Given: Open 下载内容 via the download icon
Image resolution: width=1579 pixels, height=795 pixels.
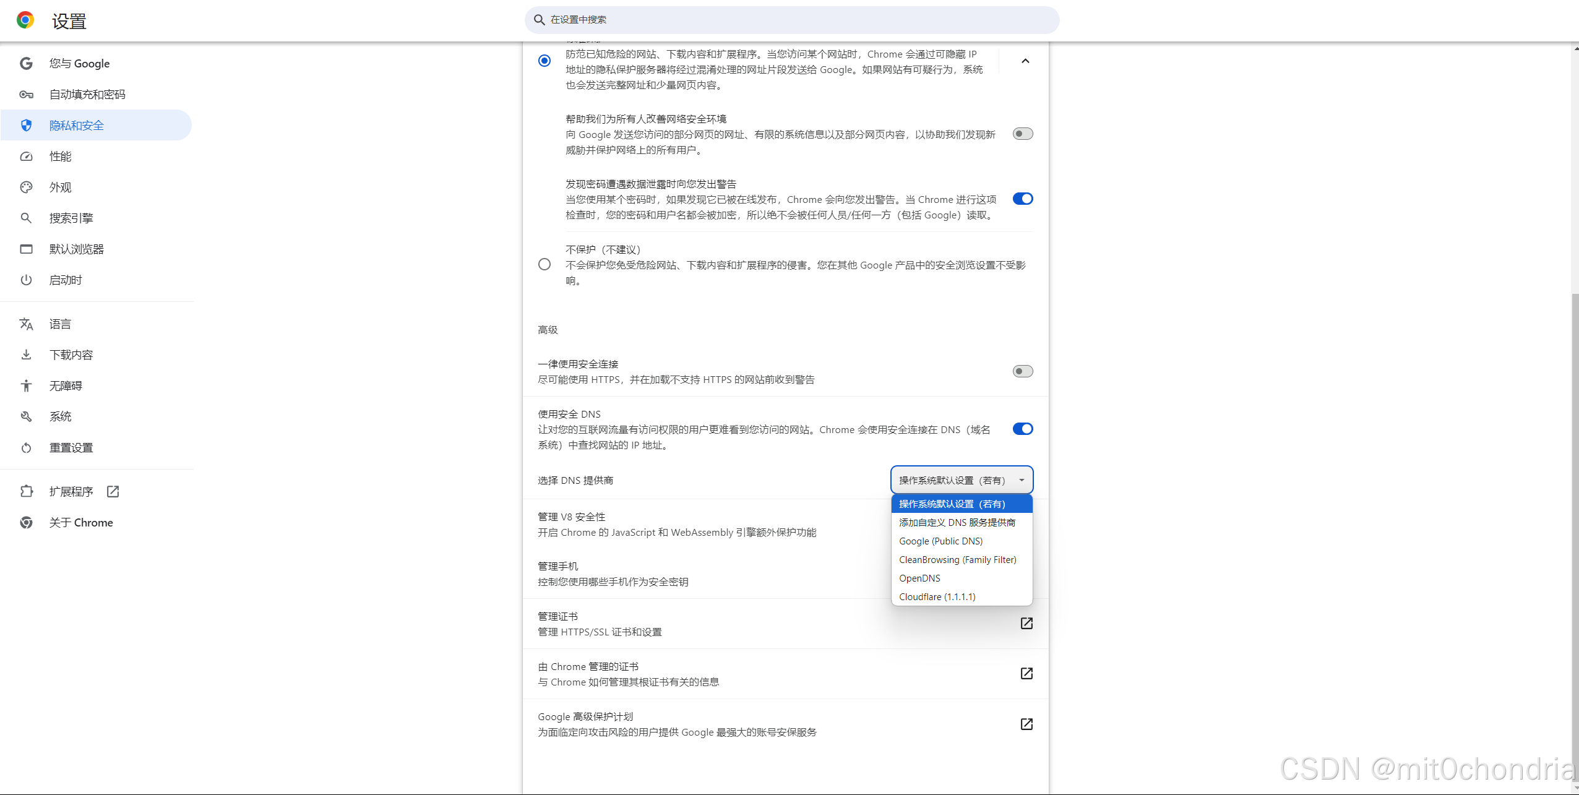Looking at the screenshot, I should point(26,355).
